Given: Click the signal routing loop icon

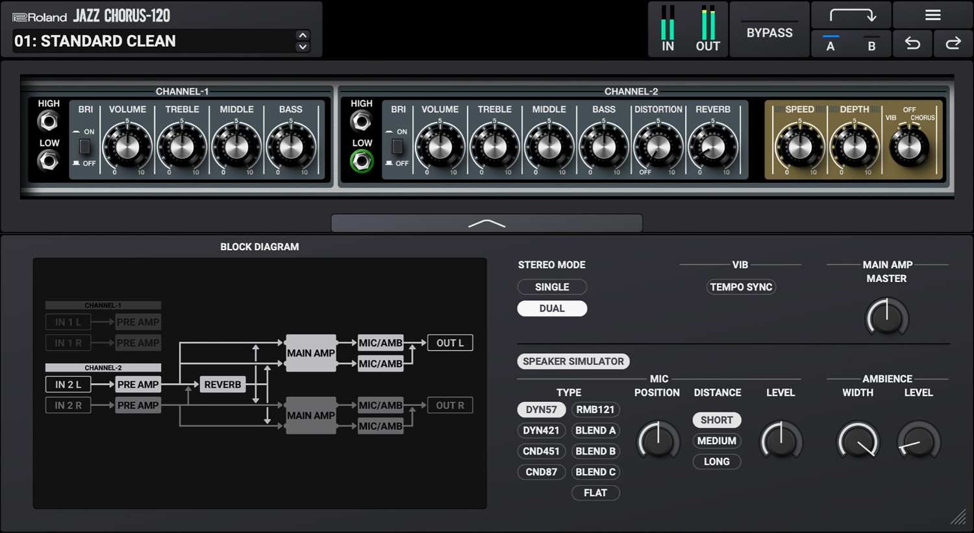Looking at the screenshot, I should point(851,14).
